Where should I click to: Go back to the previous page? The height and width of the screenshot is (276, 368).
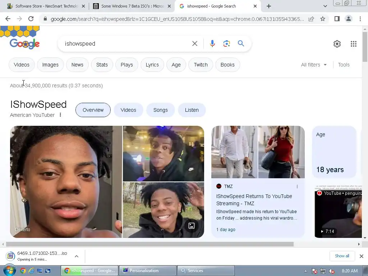[8, 19]
